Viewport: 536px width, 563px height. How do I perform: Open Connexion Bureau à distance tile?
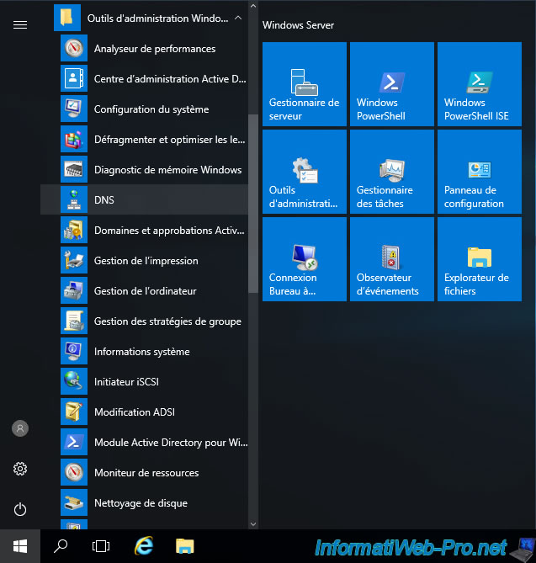click(305, 259)
